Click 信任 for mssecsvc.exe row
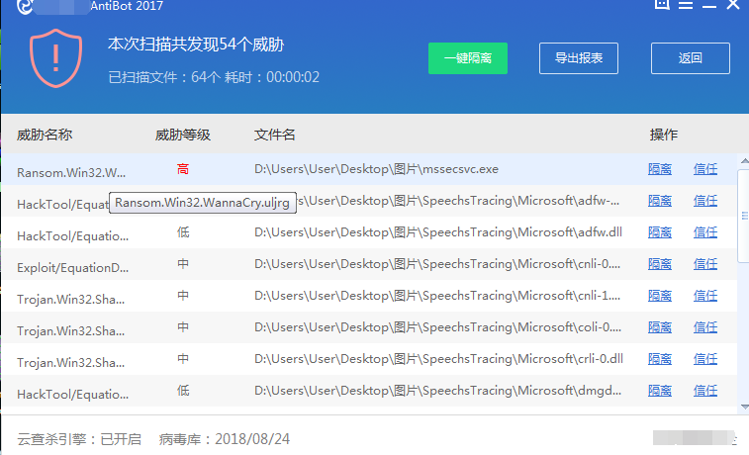Viewport: 749px width, 455px height. coord(705,169)
